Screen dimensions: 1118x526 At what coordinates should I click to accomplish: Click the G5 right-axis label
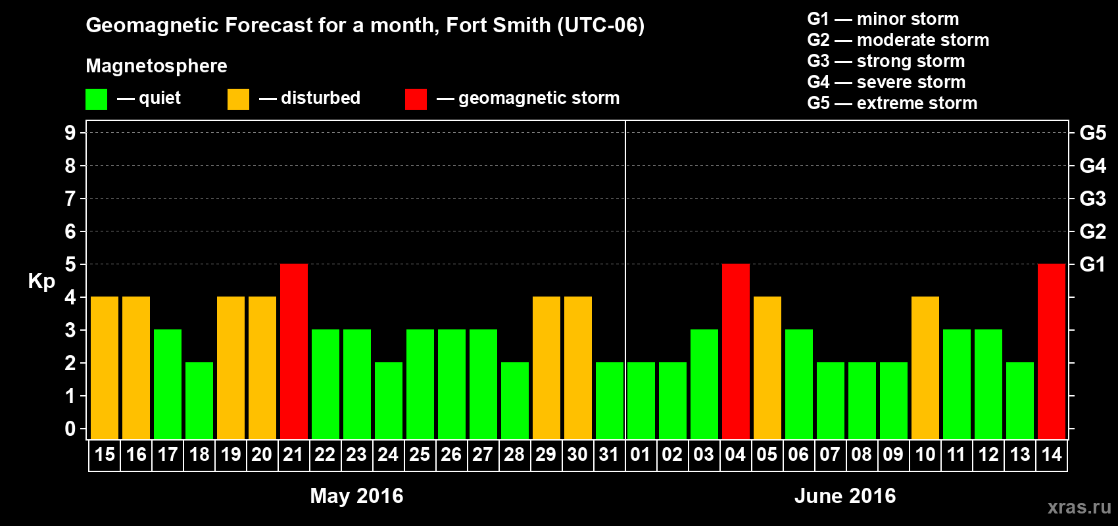point(1093,133)
